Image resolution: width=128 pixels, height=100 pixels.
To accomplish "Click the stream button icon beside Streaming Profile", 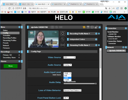I will coord(63,45).
